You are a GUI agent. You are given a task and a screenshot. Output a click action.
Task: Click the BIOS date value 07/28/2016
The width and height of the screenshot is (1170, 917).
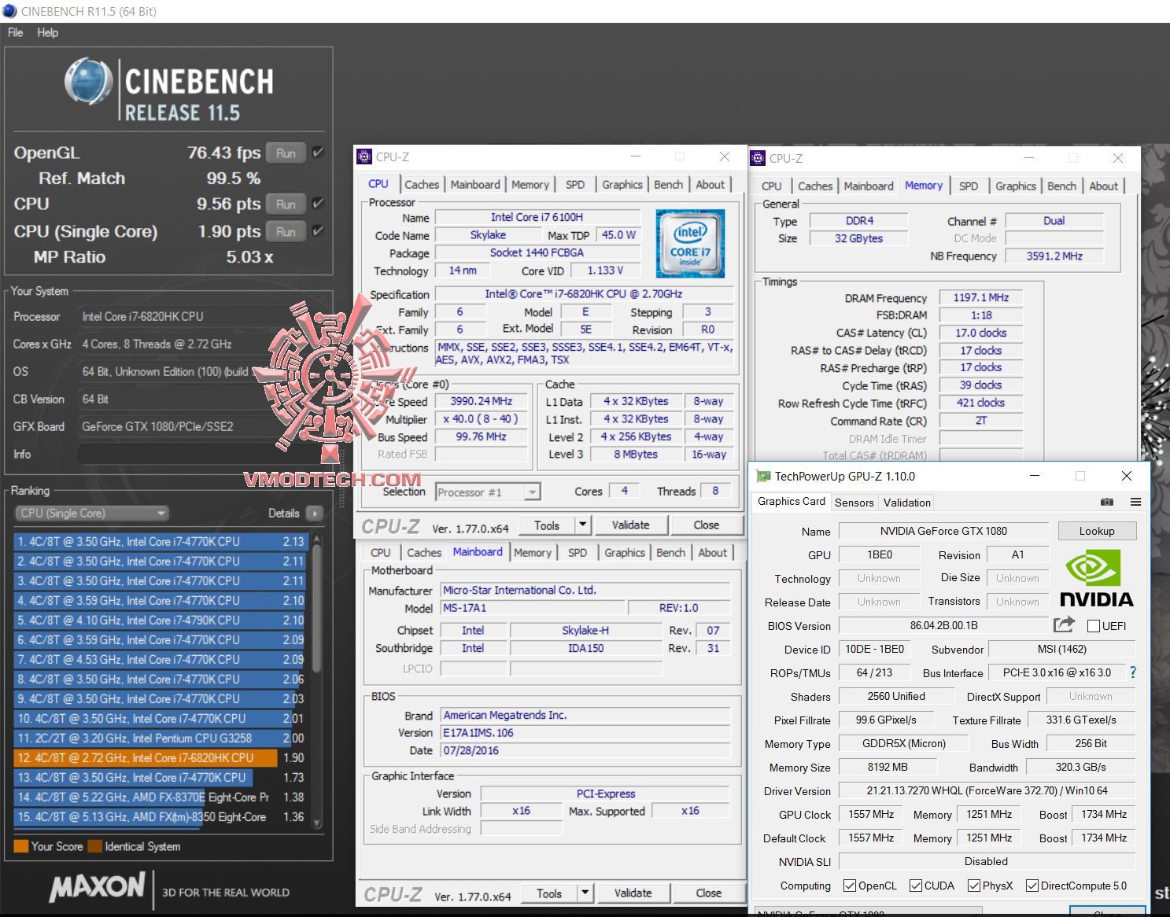[x=585, y=751]
